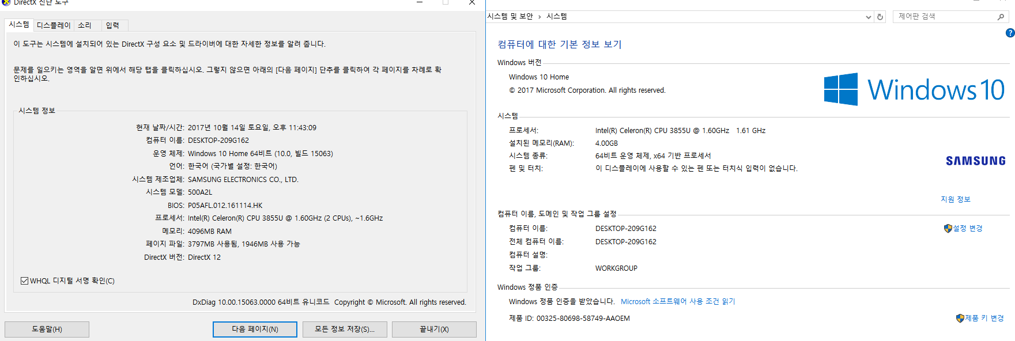Select WORKGROUP value in System window

click(x=616, y=268)
